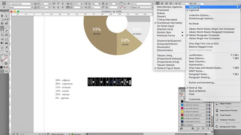Select the Rectangle tool

[6, 35]
